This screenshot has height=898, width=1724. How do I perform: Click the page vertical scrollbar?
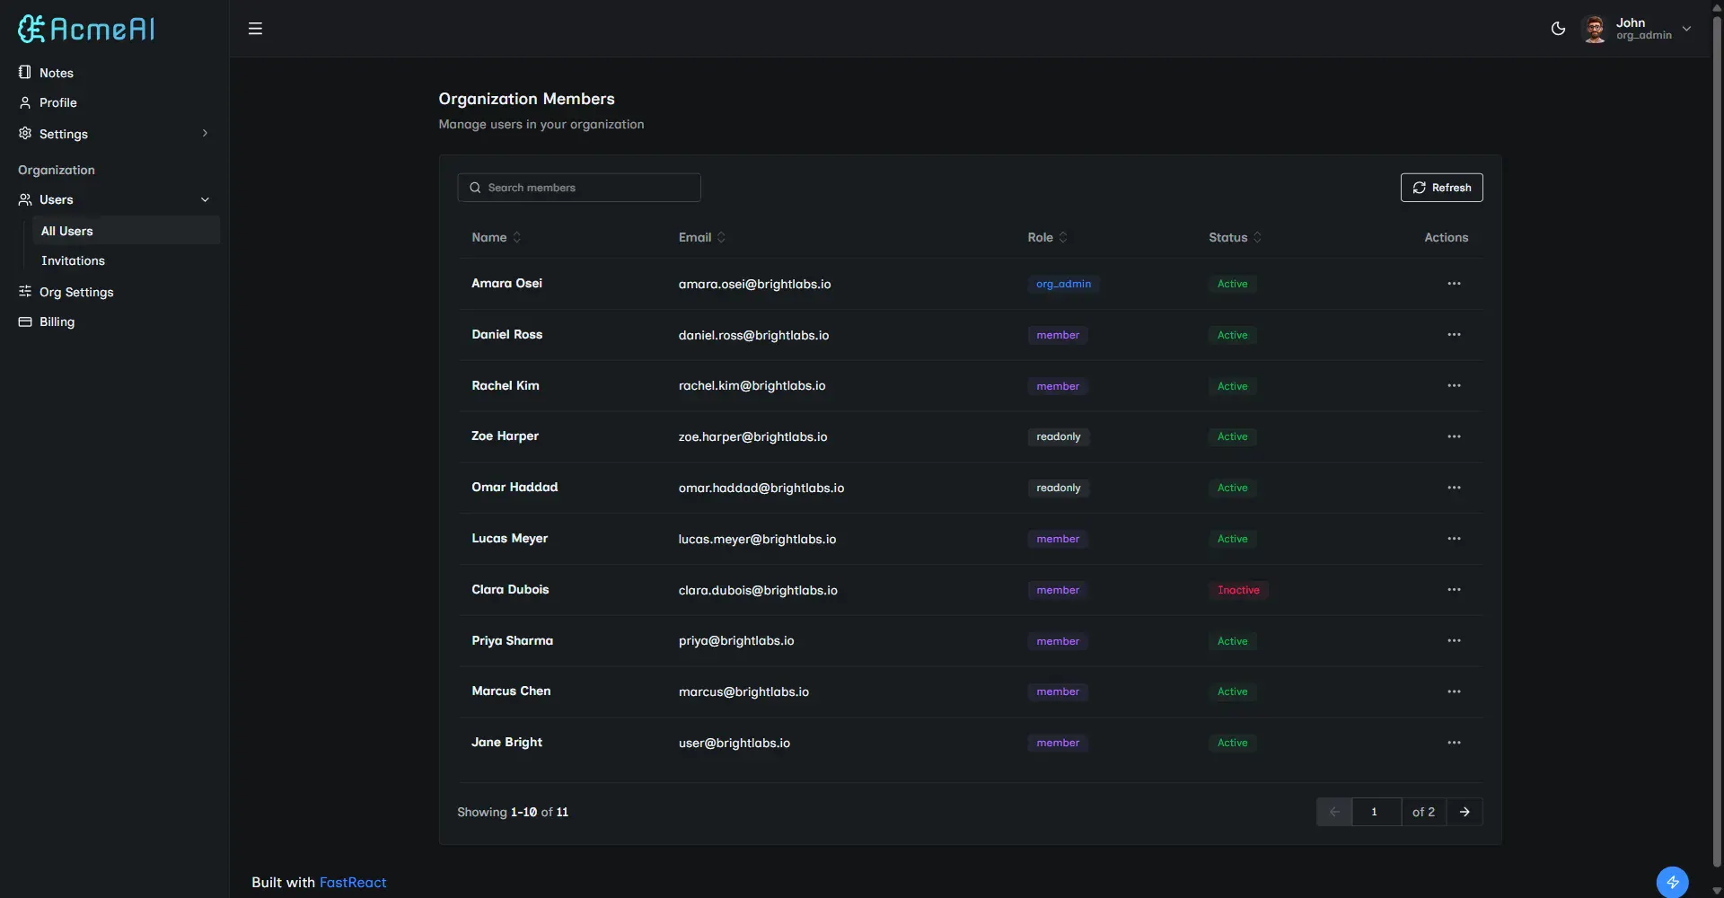1717,440
